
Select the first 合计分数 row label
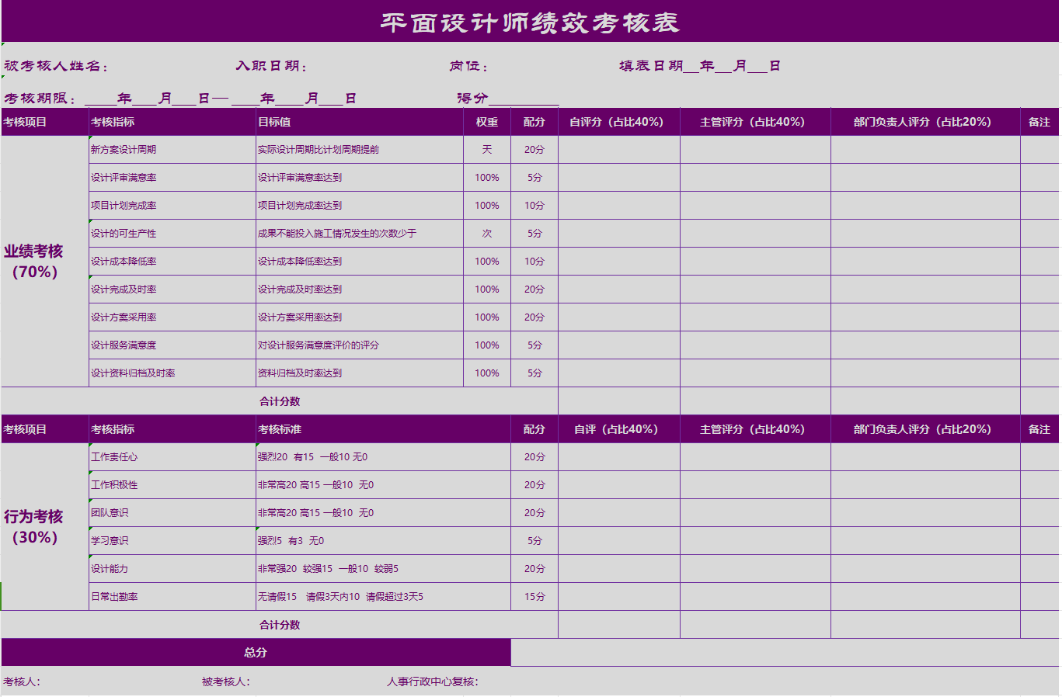[x=280, y=401]
